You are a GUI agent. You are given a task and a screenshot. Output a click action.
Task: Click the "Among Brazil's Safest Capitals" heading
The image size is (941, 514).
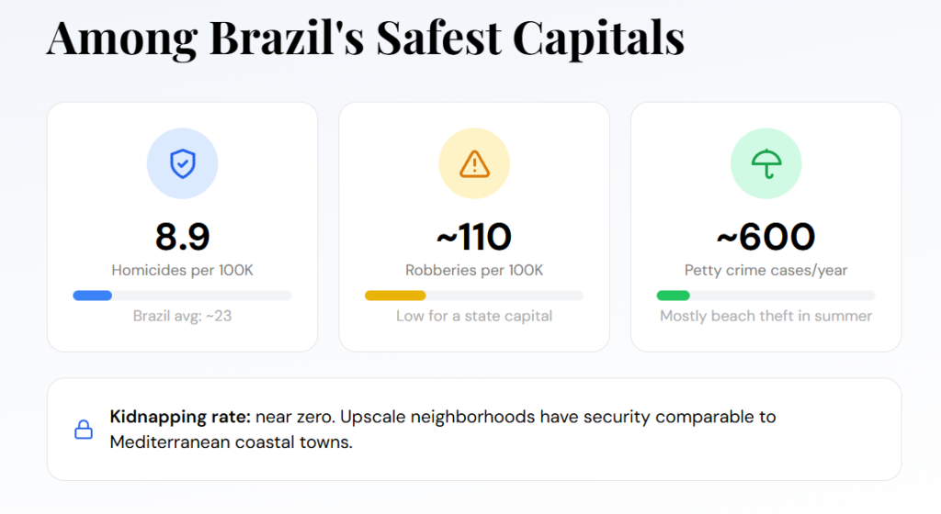(x=366, y=39)
